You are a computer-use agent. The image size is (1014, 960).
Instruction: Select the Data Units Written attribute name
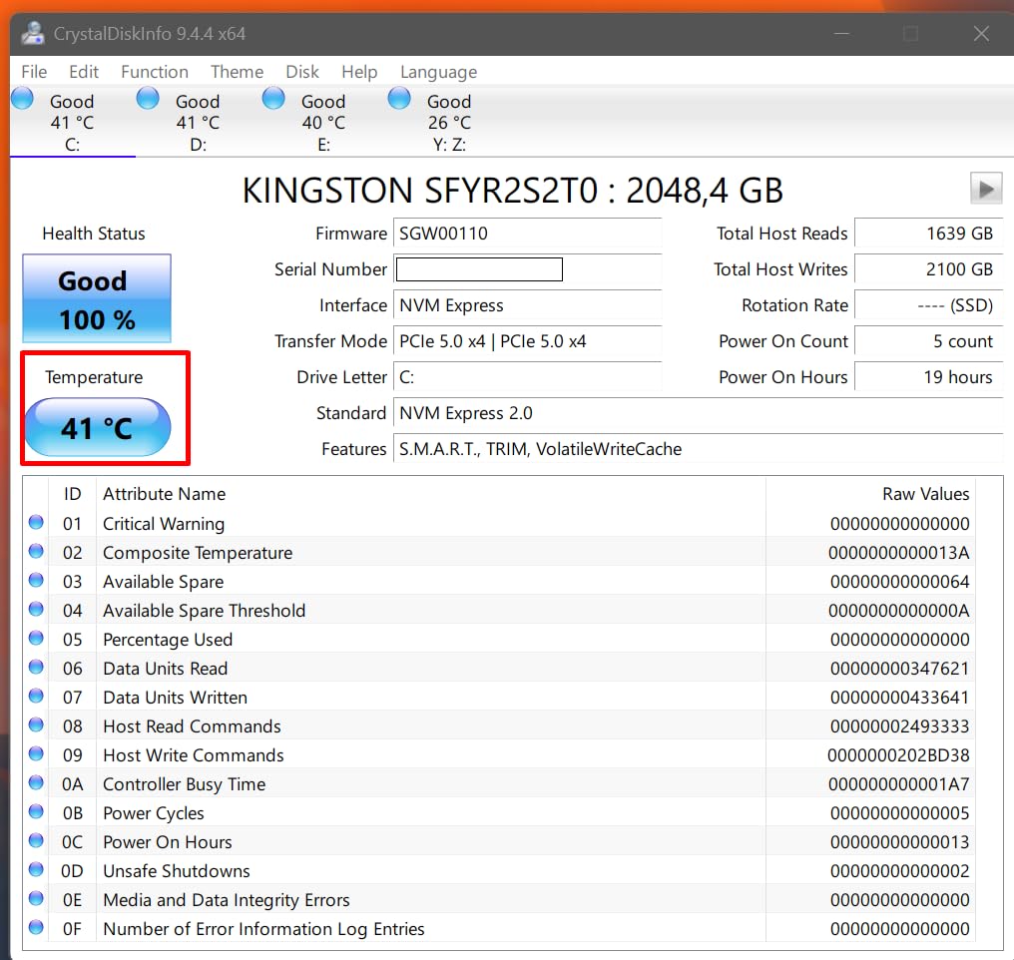point(175,698)
